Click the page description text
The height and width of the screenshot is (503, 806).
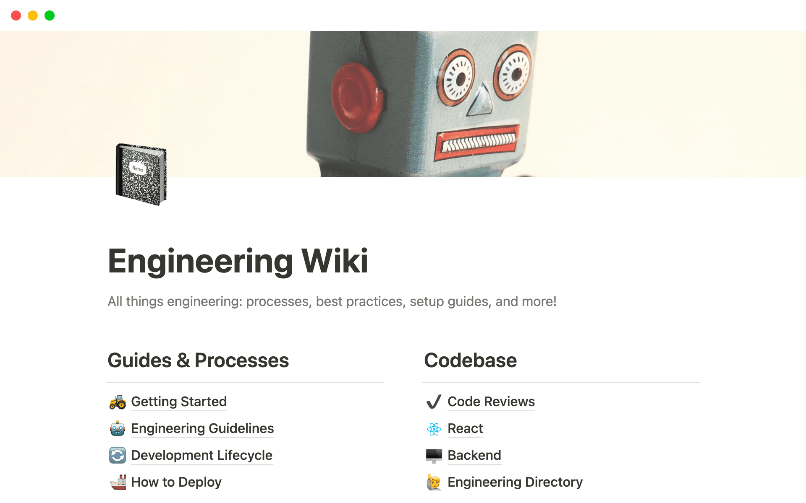[332, 301]
